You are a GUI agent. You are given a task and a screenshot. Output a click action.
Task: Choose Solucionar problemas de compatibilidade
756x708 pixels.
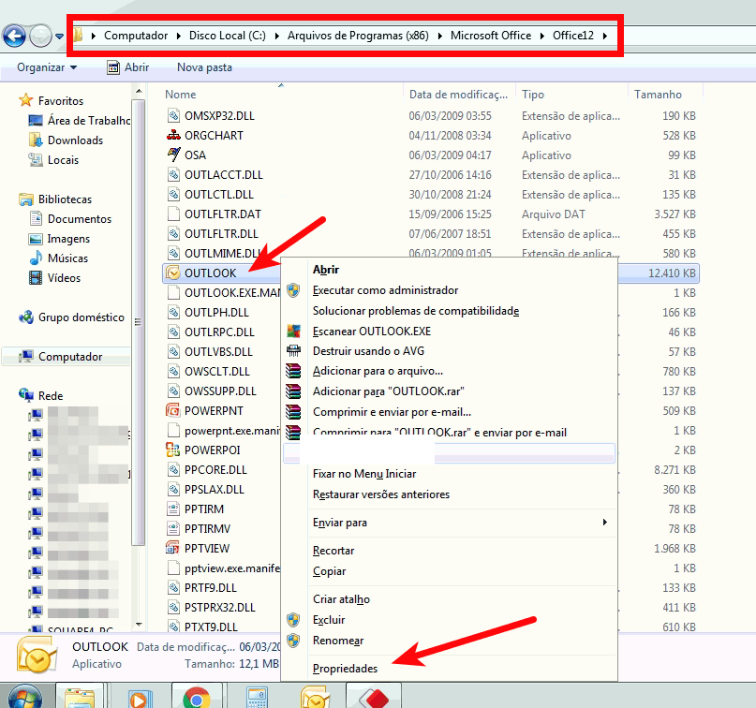416,311
